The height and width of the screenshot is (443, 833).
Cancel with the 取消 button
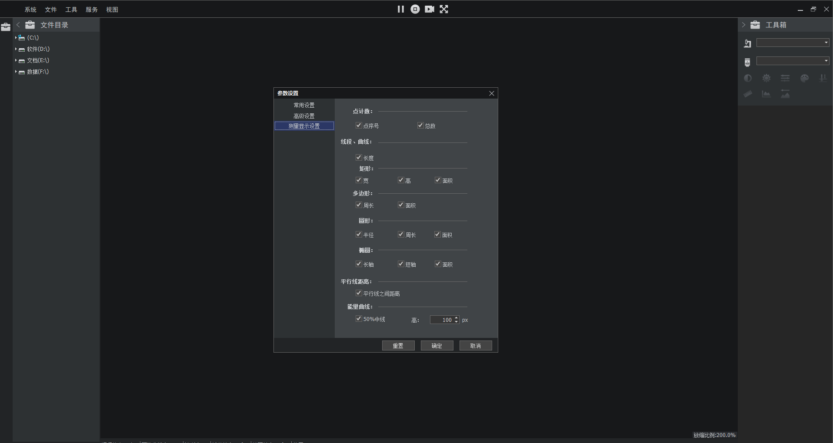pyautogui.click(x=476, y=346)
